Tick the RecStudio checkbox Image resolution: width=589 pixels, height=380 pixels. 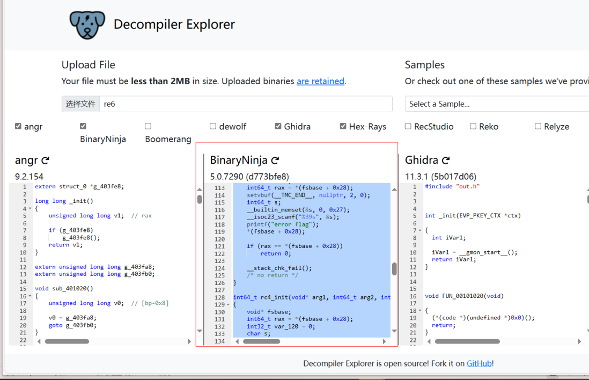point(408,126)
